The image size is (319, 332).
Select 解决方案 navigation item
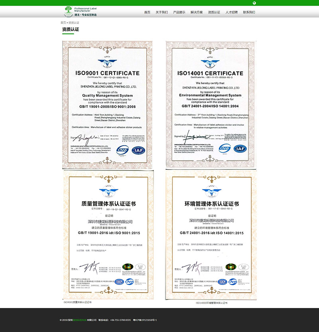pos(197,12)
